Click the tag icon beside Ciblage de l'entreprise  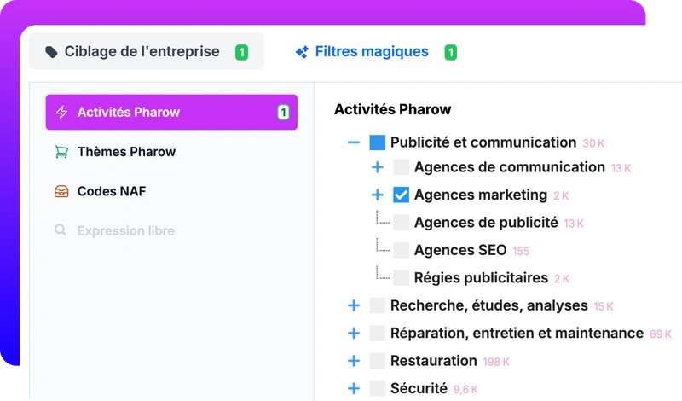coord(51,52)
